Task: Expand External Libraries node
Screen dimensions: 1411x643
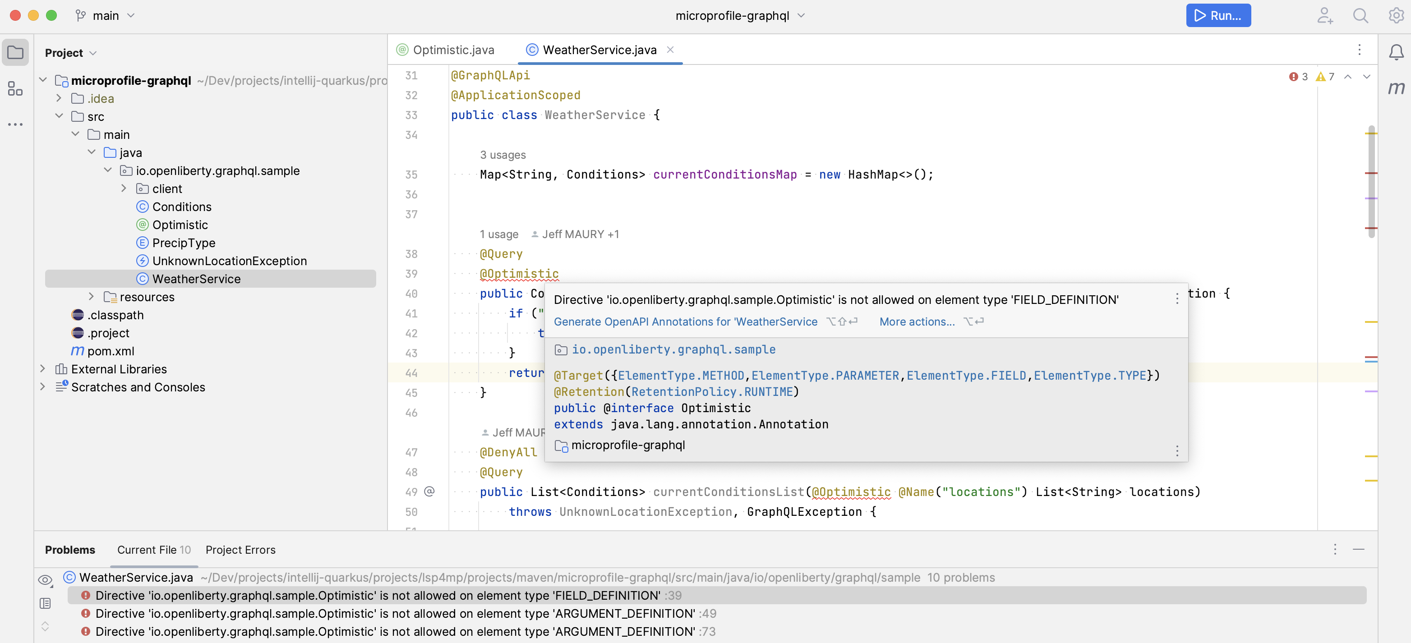Action: [43, 368]
